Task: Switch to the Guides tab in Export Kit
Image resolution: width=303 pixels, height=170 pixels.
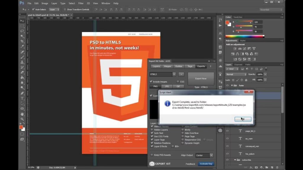Action: pos(178,66)
